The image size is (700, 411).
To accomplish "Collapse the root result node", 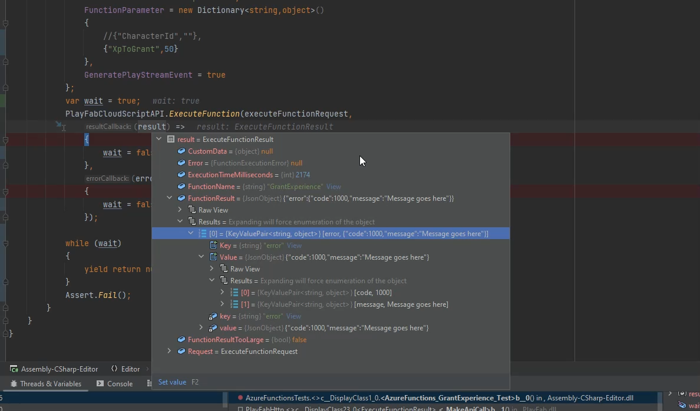I will tap(159, 139).
